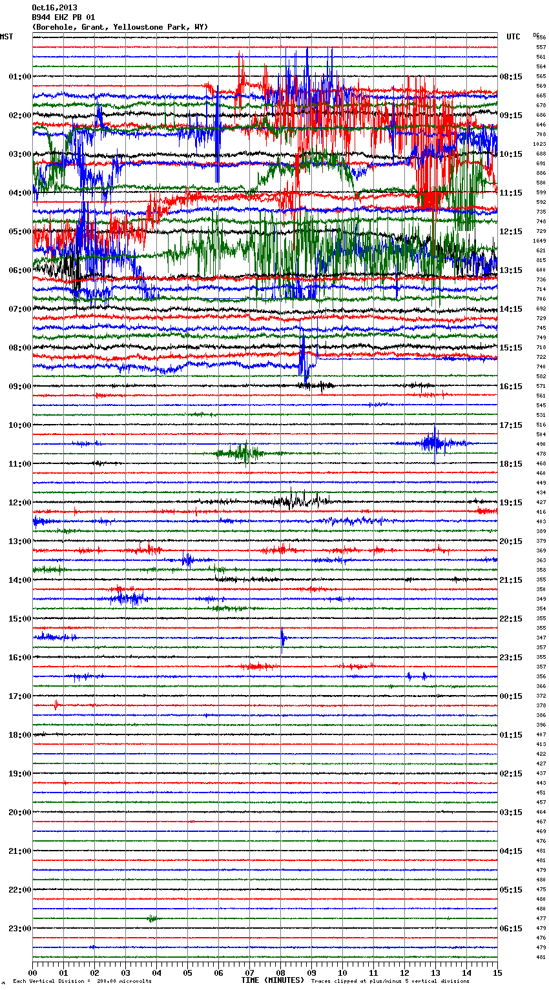Click the 21:15 UTC time label

pos(511,580)
